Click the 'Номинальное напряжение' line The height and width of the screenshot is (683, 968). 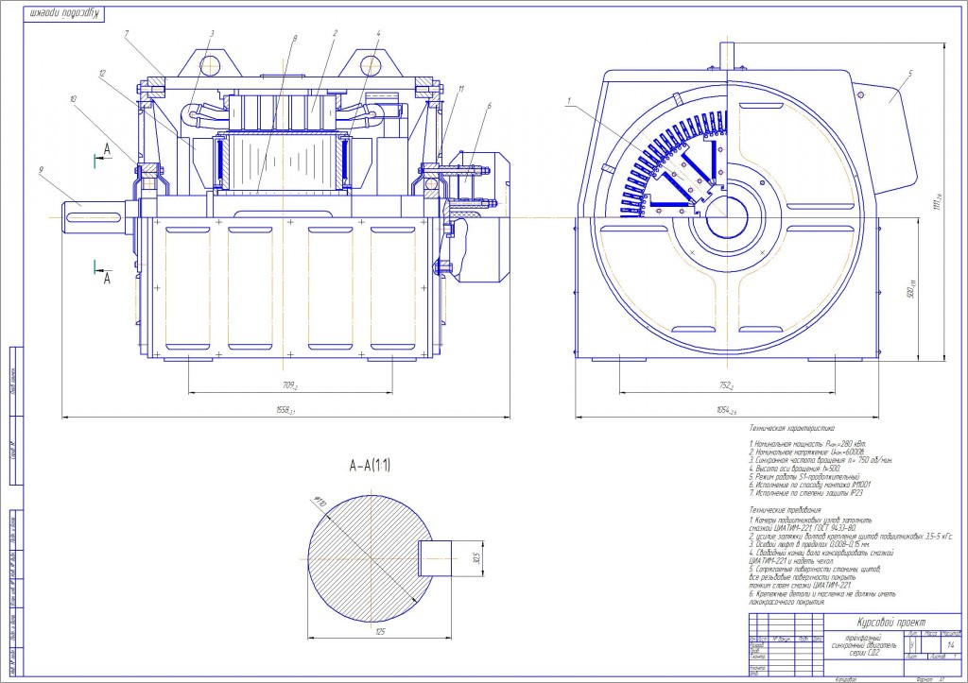[x=807, y=452]
